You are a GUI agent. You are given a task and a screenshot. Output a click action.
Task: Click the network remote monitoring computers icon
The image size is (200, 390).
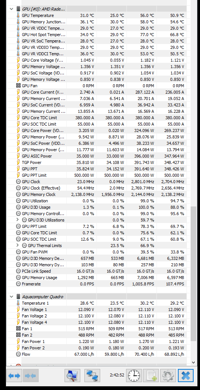(92, 376)
